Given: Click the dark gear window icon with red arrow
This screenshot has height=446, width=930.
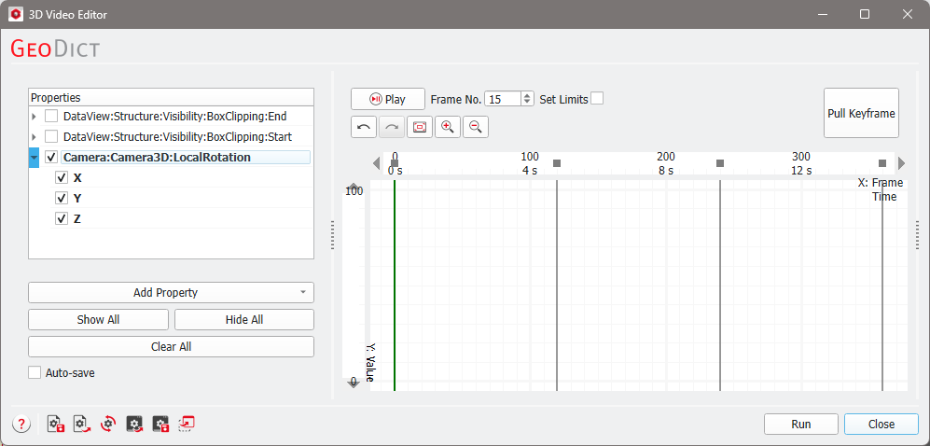Looking at the screenshot, I should click(x=134, y=424).
